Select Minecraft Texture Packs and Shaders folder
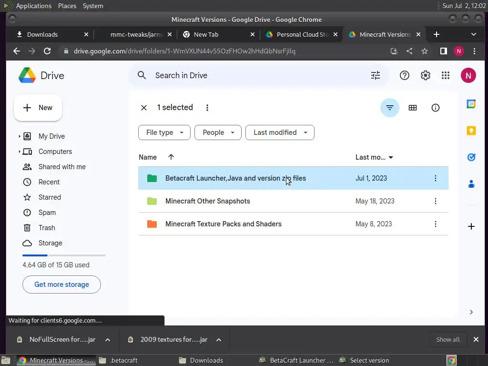The image size is (488, 366). click(x=293, y=224)
